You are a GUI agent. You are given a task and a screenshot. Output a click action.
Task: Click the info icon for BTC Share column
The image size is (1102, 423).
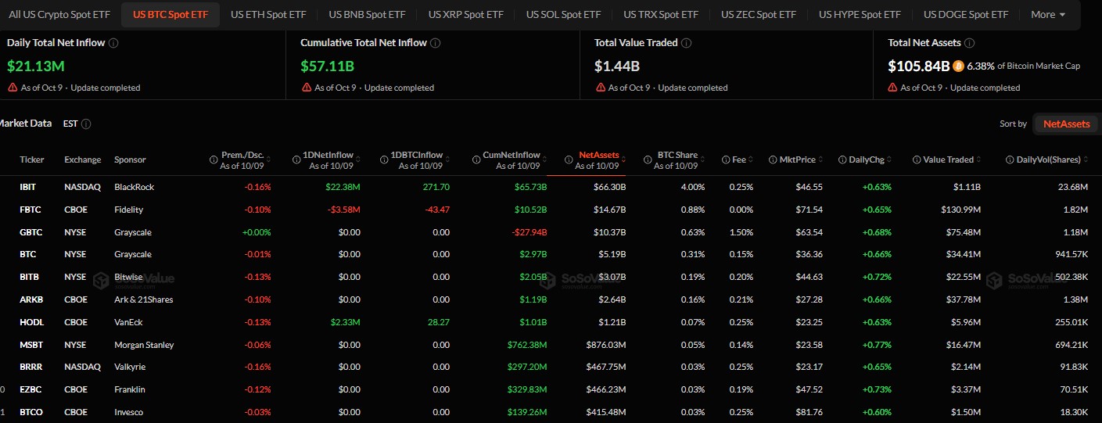pos(648,160)
